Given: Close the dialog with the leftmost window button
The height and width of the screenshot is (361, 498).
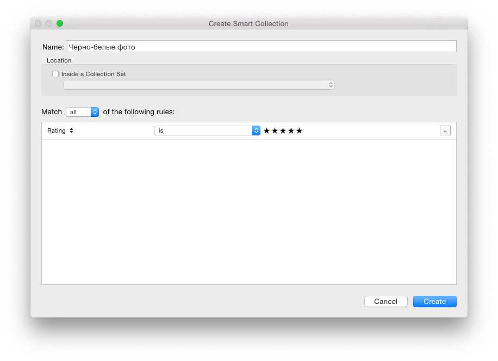Looking at the screenshot, I should tap(38, 23).
